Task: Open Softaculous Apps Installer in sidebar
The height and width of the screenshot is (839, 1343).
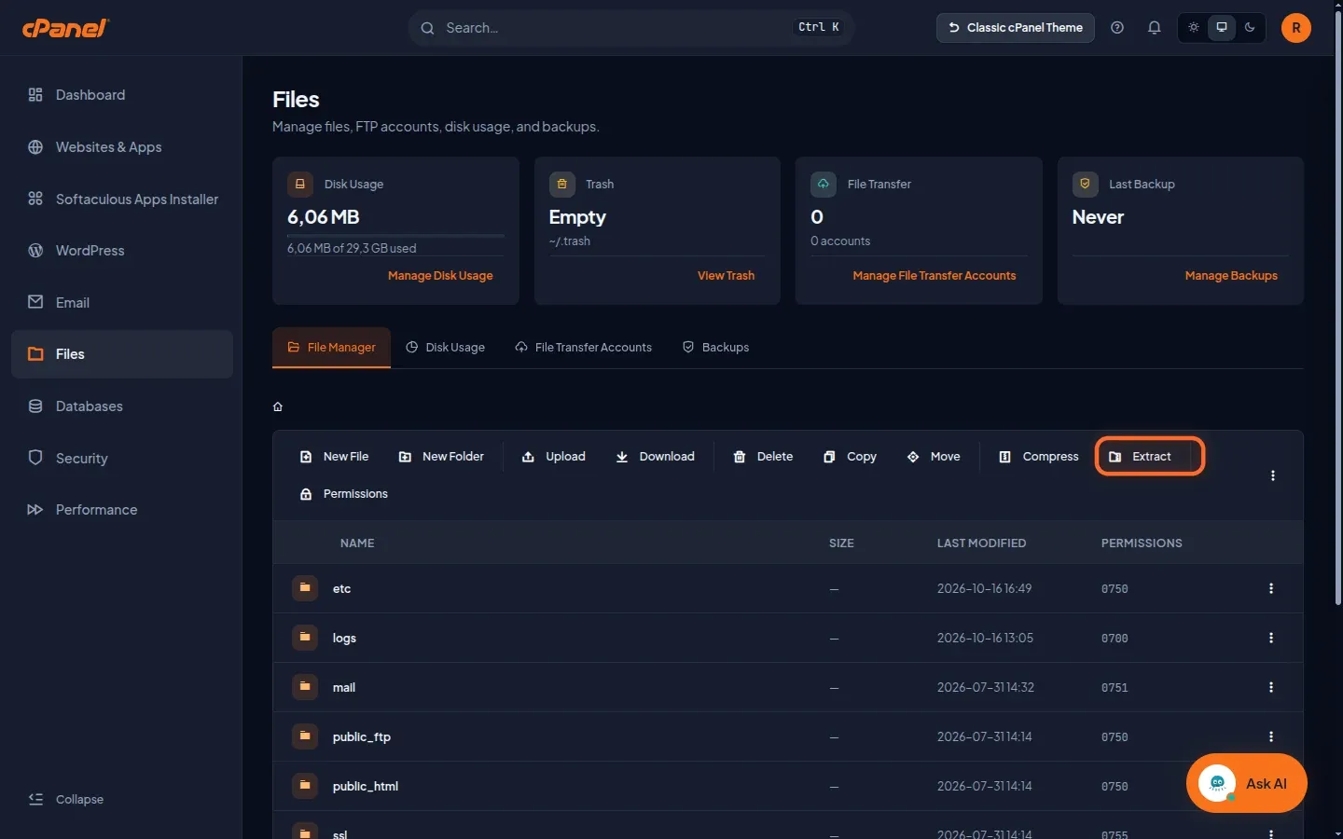Action: tap(122, 199)
